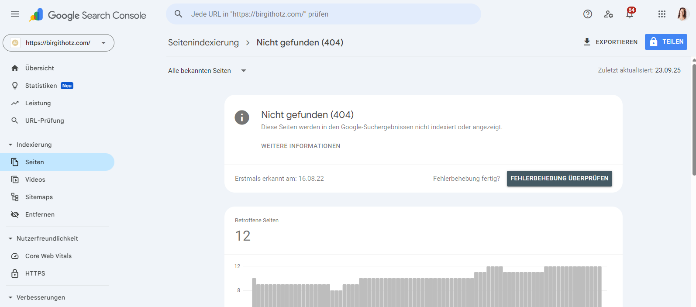Collapse the Indexierung sidebar section
Image resolution: width=696 pixels, height=307 pixels.
10,145
